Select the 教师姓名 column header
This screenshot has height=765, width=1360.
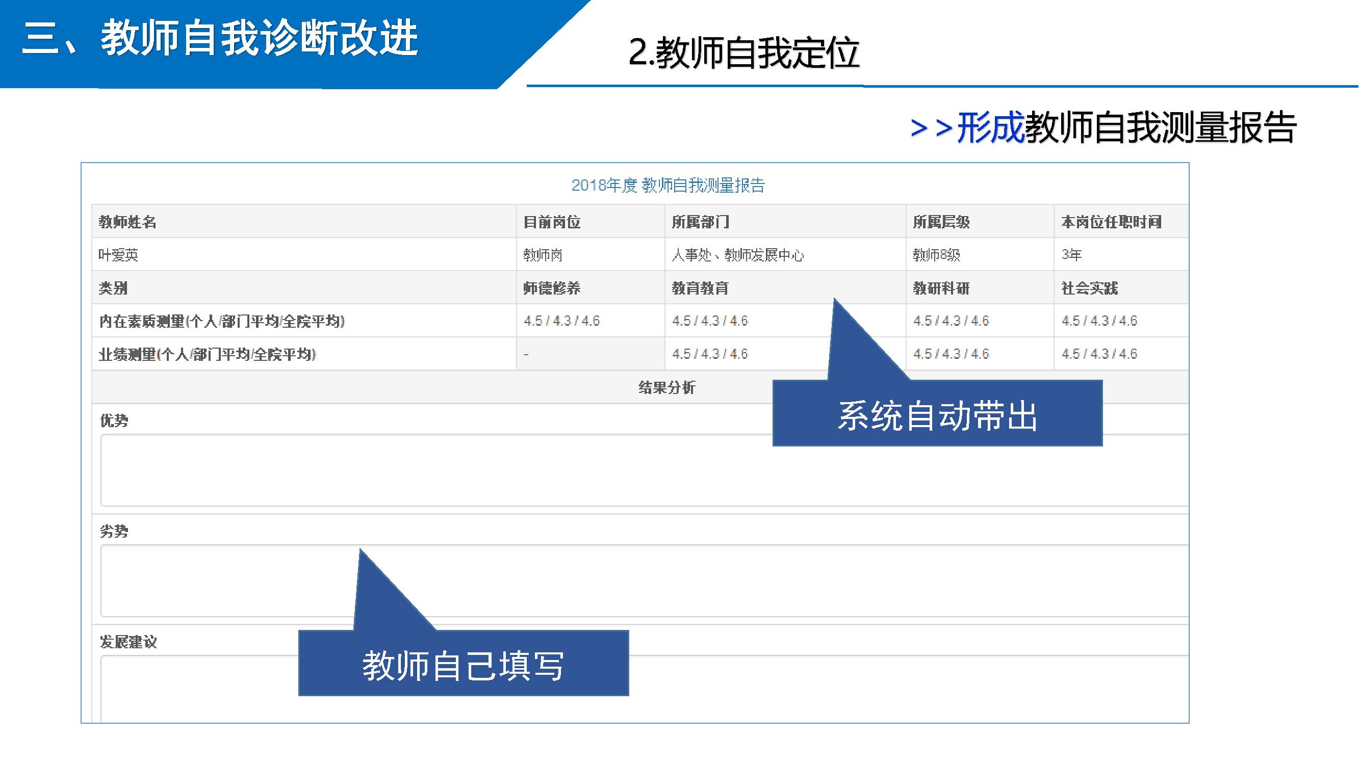click(127, 222)
